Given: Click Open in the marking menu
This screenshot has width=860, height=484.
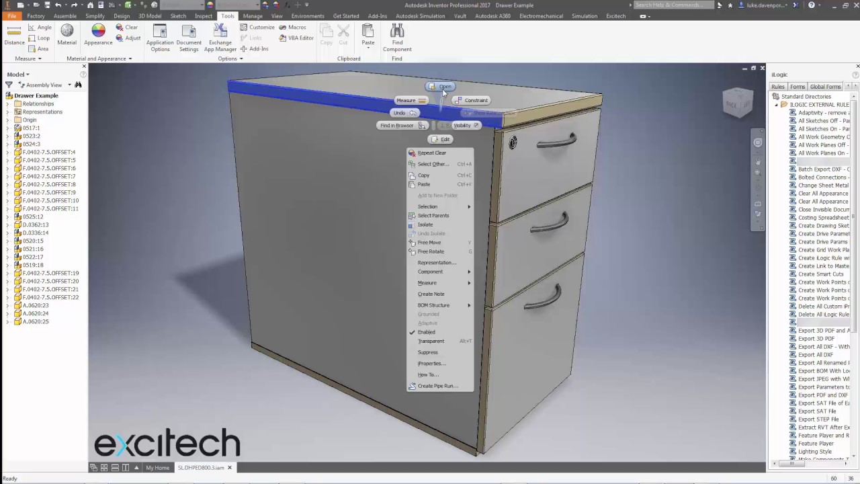Looking at the screenshot, I should click(x=440, y=86).
